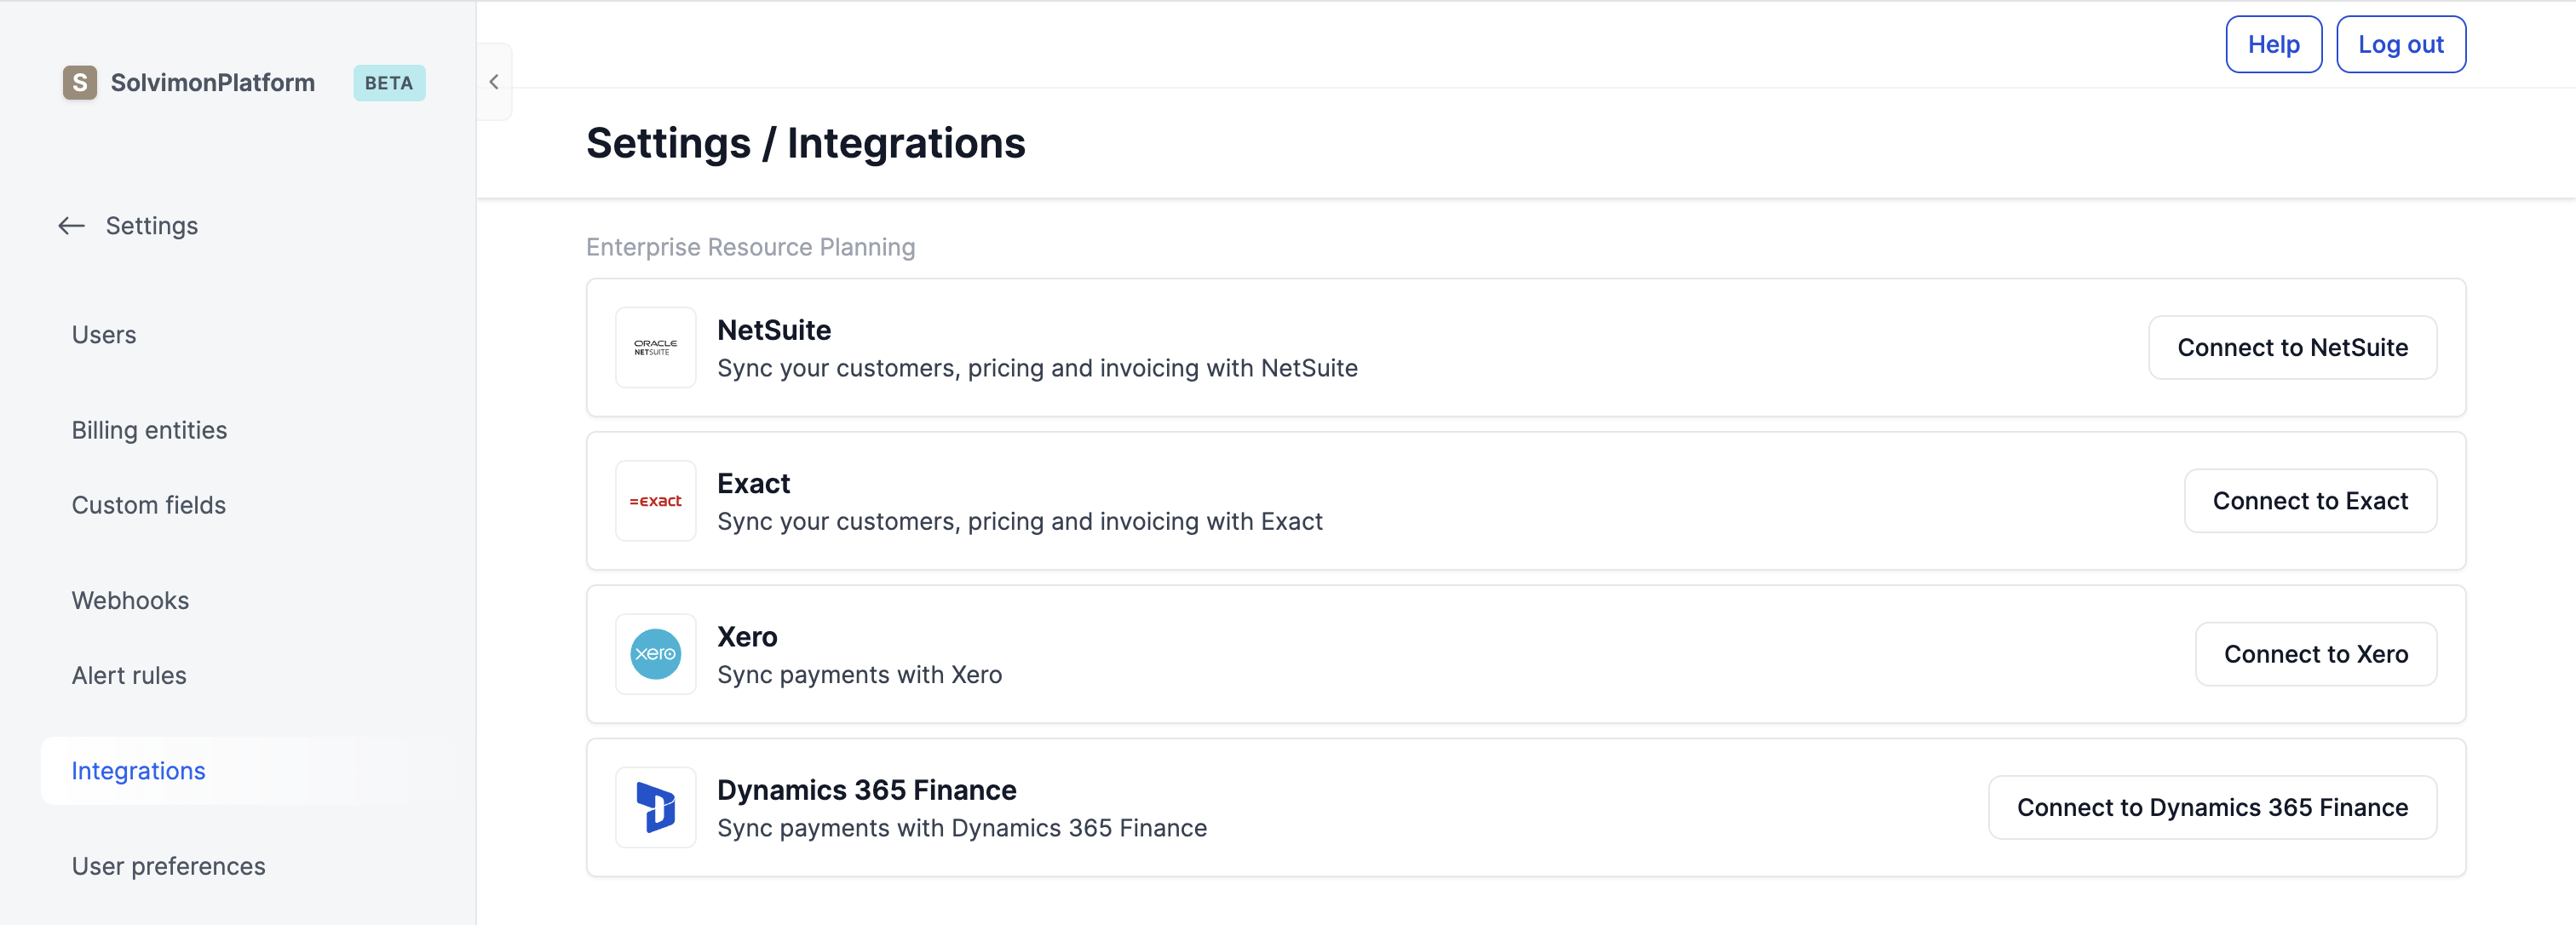Click the back arrow beside Settings

pos(71,226)
